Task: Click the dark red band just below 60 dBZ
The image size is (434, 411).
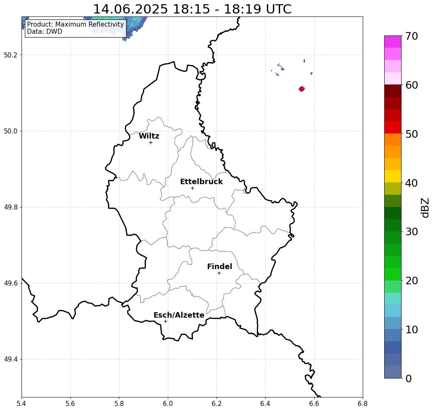Action: 393,91
